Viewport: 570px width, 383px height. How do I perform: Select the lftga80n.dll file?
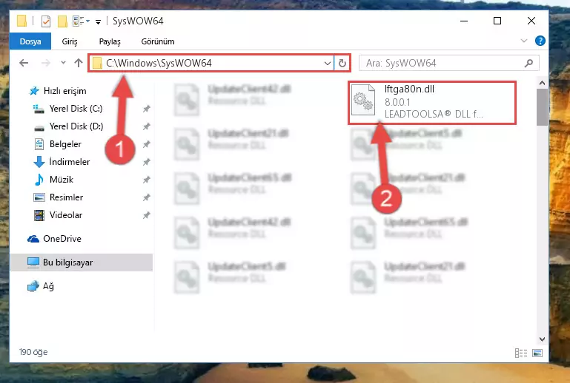point(432,103)
